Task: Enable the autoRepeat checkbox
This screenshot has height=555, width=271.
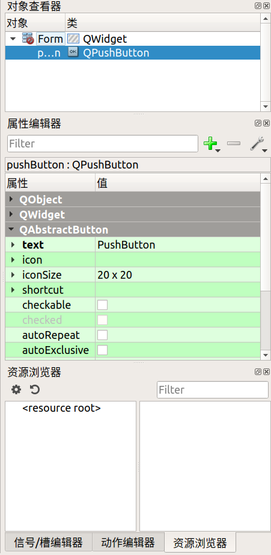Action: pyautogui.click(x=103, y=335)
